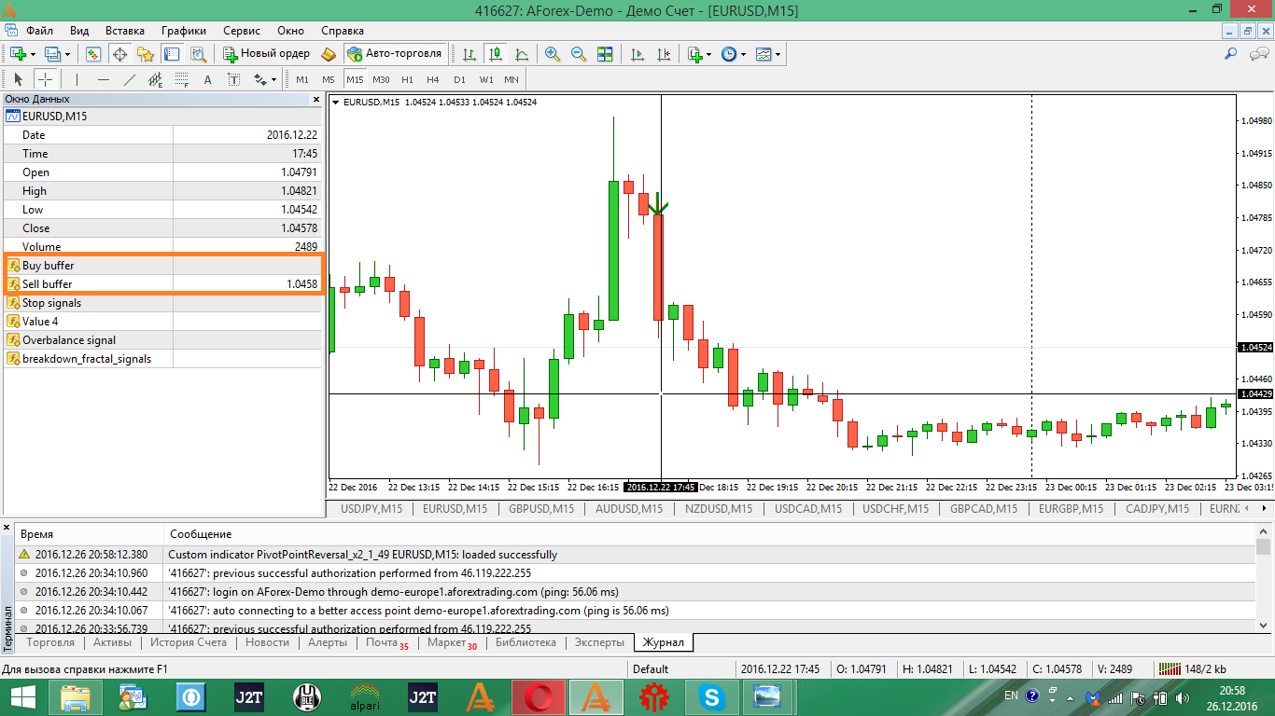Set timeframe to H4
The image size is (1275, 716).
pyautogui.click(x=433, y=79)
